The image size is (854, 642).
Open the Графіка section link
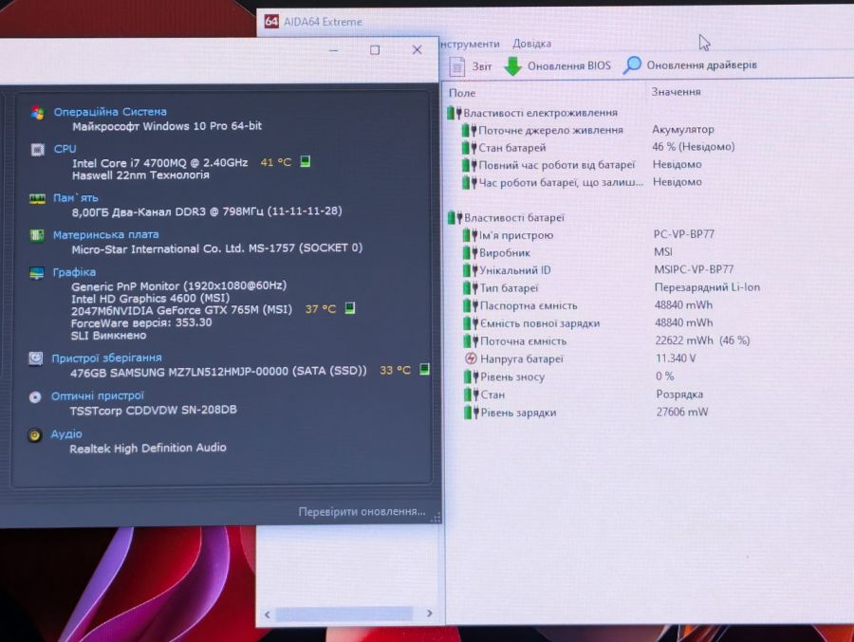74,272
